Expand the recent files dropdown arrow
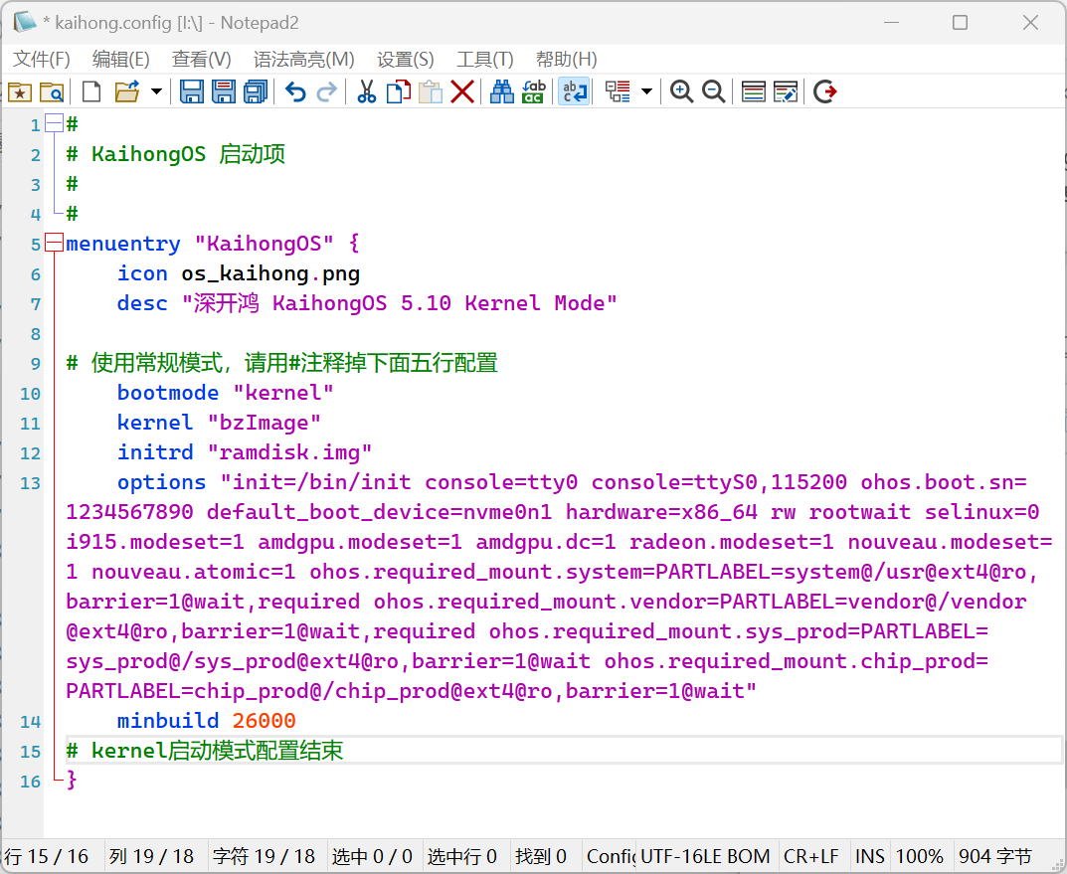The width and height of the screenshot is (1067, 874). coord(156,91)
